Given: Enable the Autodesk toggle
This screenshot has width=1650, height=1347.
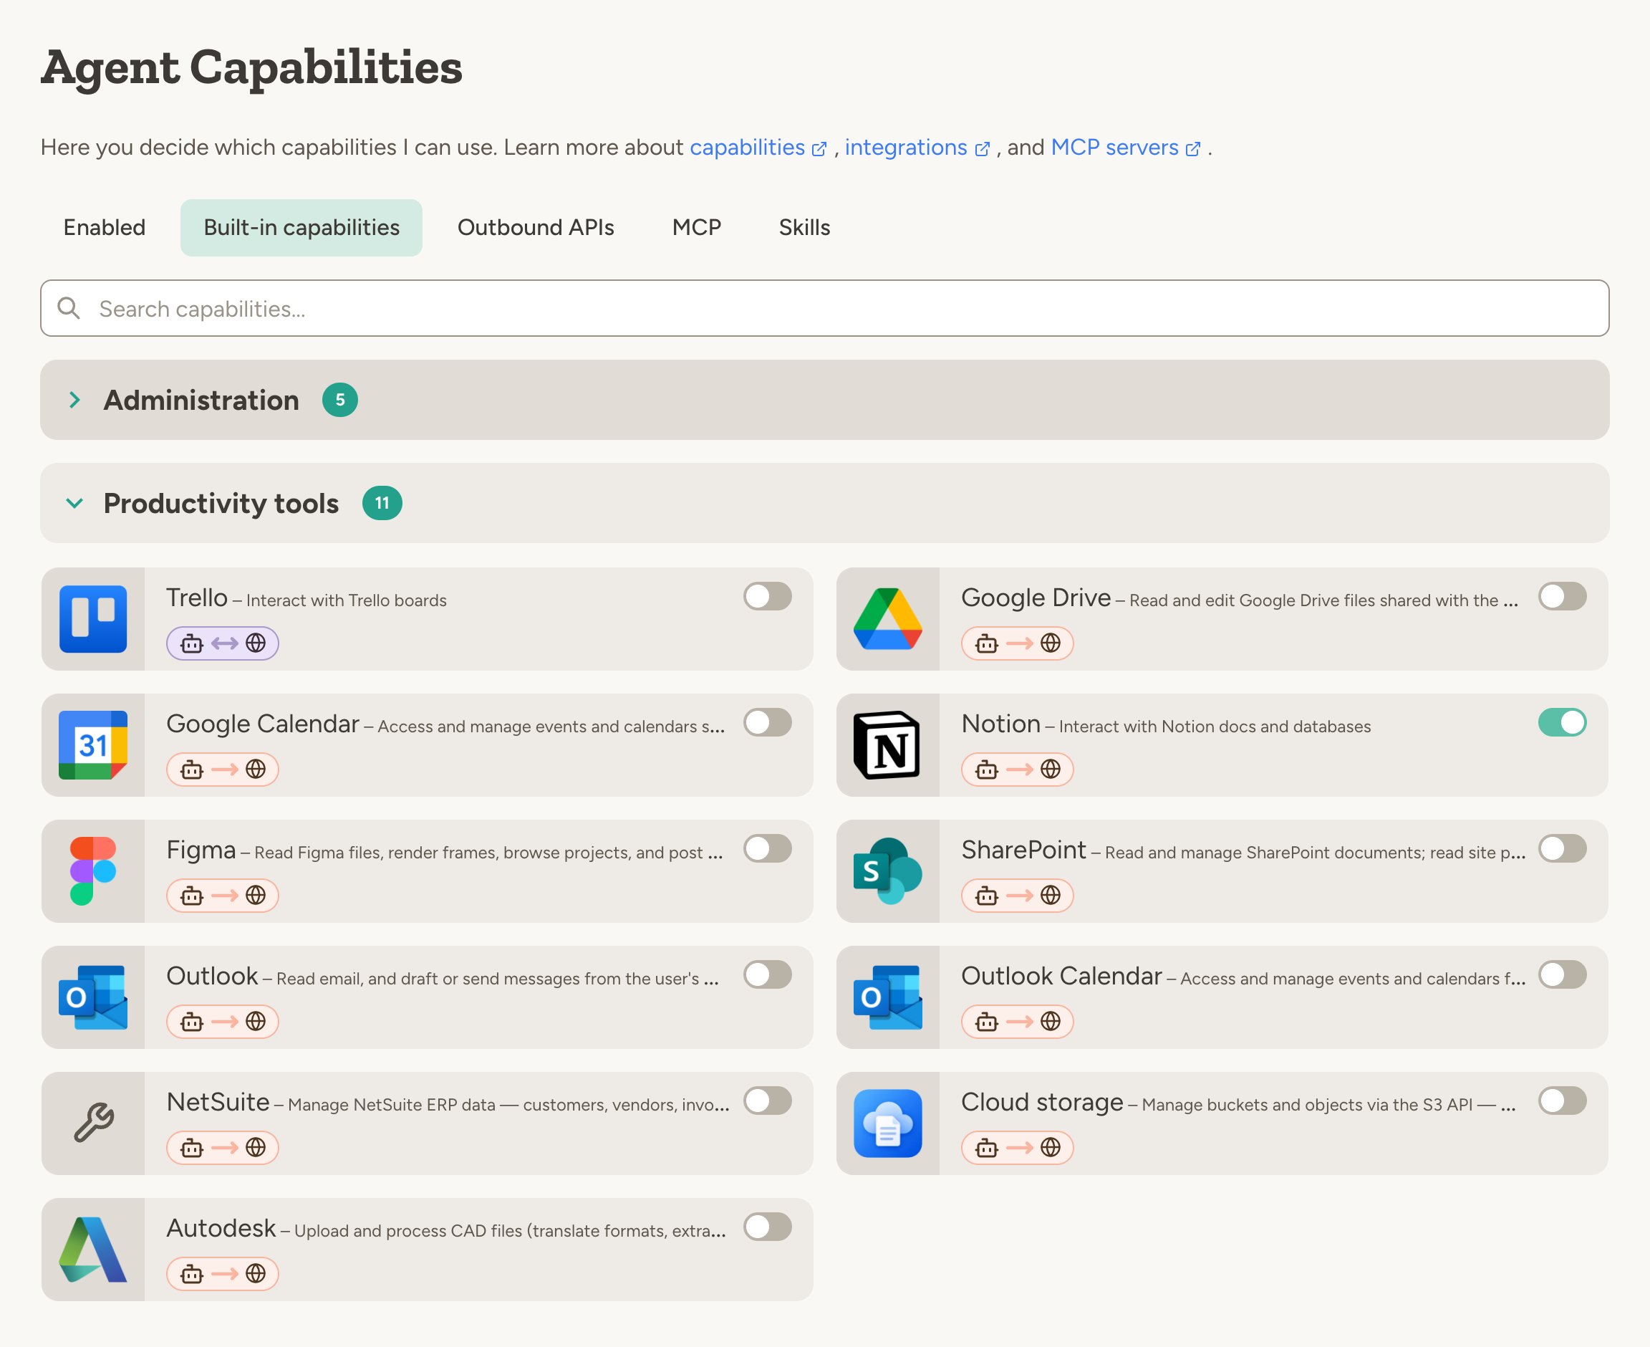Looking at the screenshot, I should [768, 1227].
